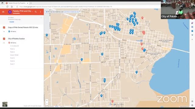Select All items under City of Palatka Surplus
This screenshot has width=195, height=109.
(12, 43)
